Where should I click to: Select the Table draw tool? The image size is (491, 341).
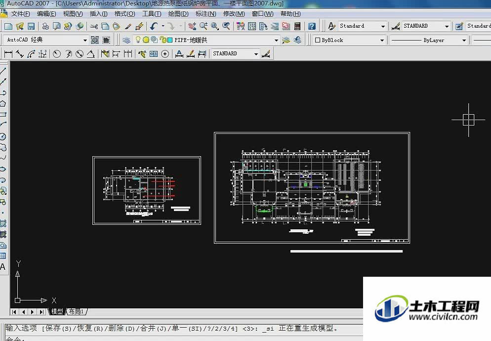click(x=3, y=256)
